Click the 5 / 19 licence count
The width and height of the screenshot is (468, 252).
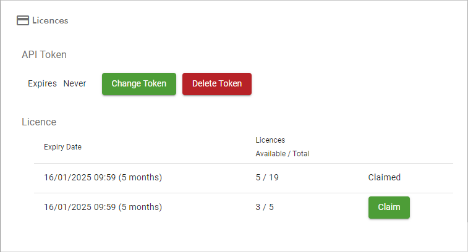(x=267, y=178)
